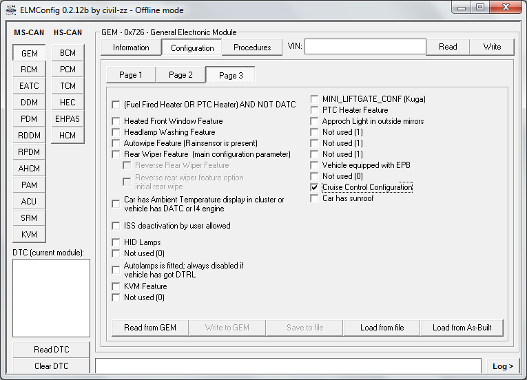
Task: Switch to Page 1 tab
Action: (x=131, y=75)
